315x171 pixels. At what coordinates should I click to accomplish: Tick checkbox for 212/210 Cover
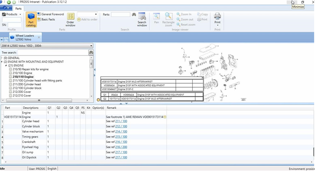click(10, 96)
